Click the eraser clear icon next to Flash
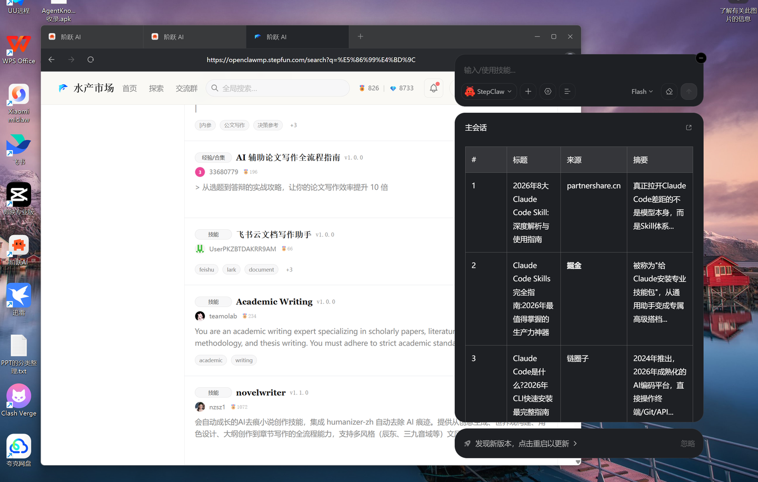The image size is (758, 482). [669, 91]
